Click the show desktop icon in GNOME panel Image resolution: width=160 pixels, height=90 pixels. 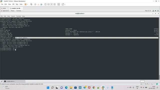(x=2, y=81)
